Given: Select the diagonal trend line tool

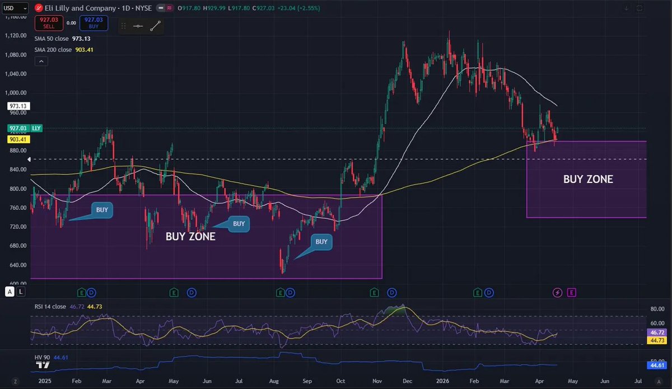Looking at the screenshot, I should pos(156,26).
